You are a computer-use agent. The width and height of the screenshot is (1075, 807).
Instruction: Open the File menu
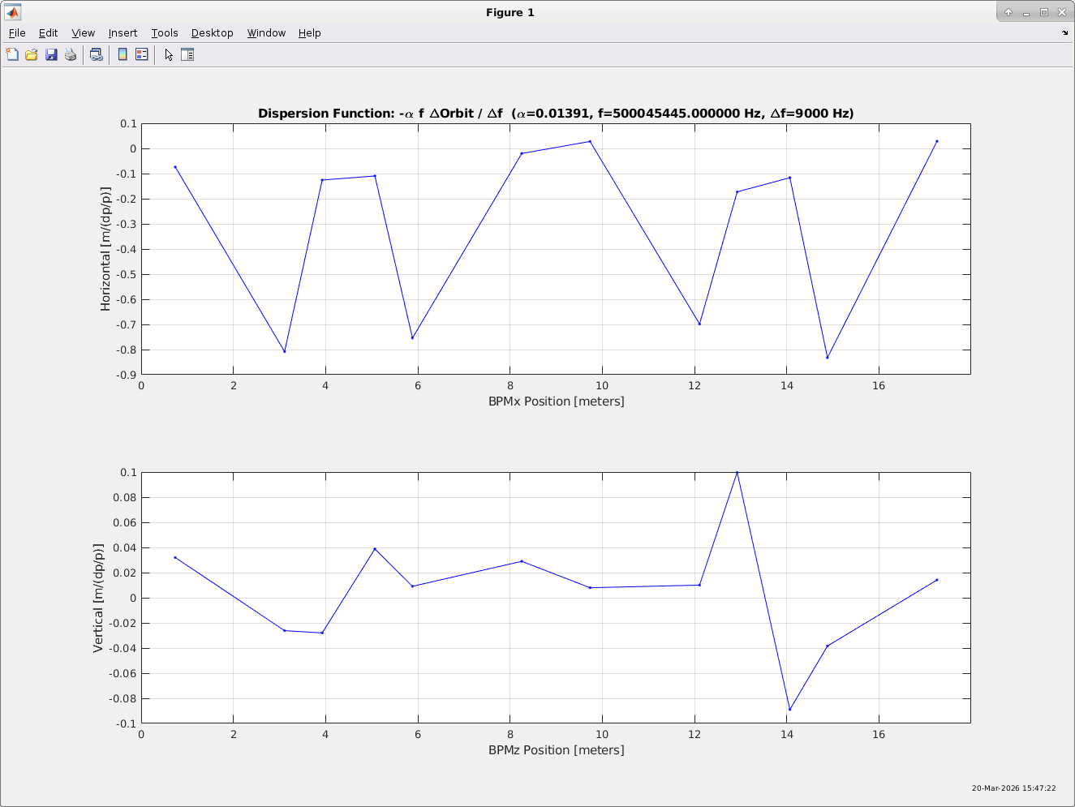point(17,33)
